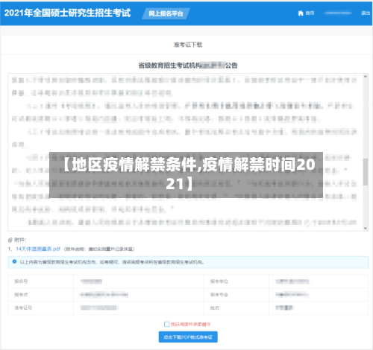Click the red agreement text label
This screenshot has height=350, width=373.
[x=190, y=324]
